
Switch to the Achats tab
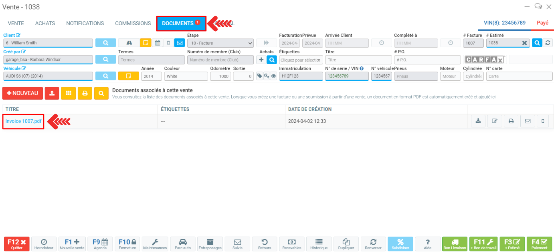[x=45, y=24]
